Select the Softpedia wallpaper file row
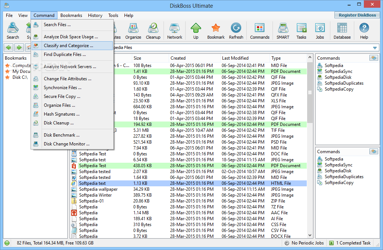 click(189, 189)
